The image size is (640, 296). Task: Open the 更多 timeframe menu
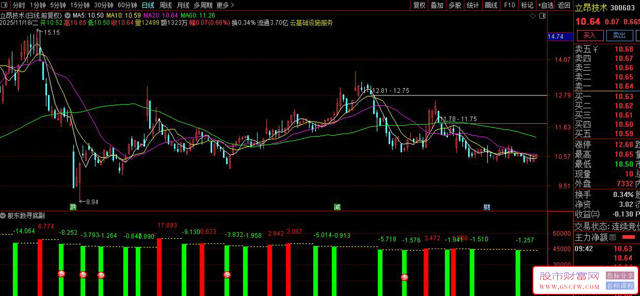tap(225, 5)
